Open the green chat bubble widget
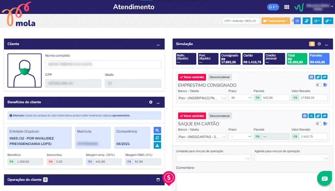335x191 pixels. [x=322, y=178]
